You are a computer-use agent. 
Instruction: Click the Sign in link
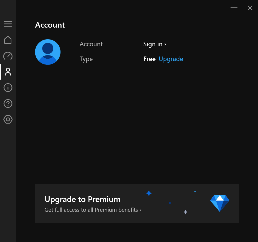pos(153,44)
